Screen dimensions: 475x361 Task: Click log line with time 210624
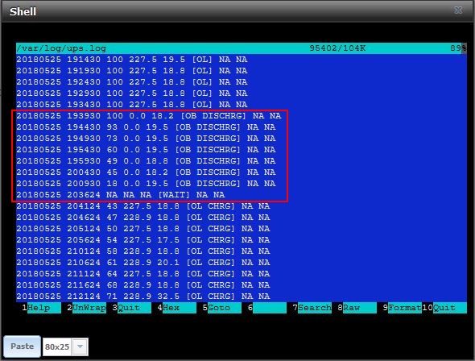click(x=143, y=263)
